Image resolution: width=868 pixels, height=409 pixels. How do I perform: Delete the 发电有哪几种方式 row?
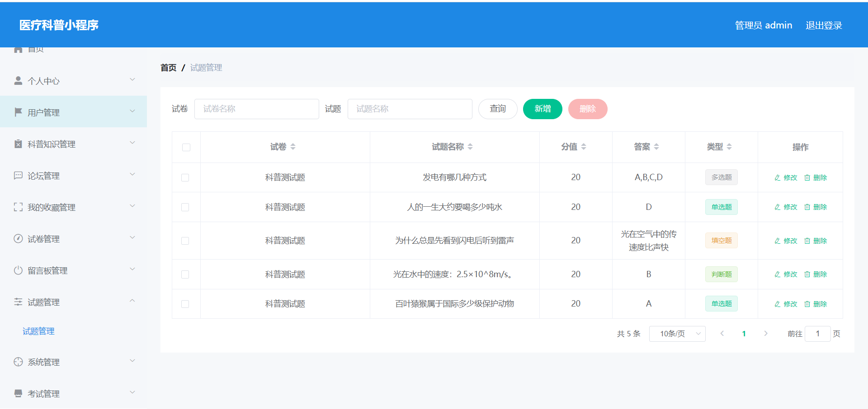pyautogui.click(x=816, y=177)
